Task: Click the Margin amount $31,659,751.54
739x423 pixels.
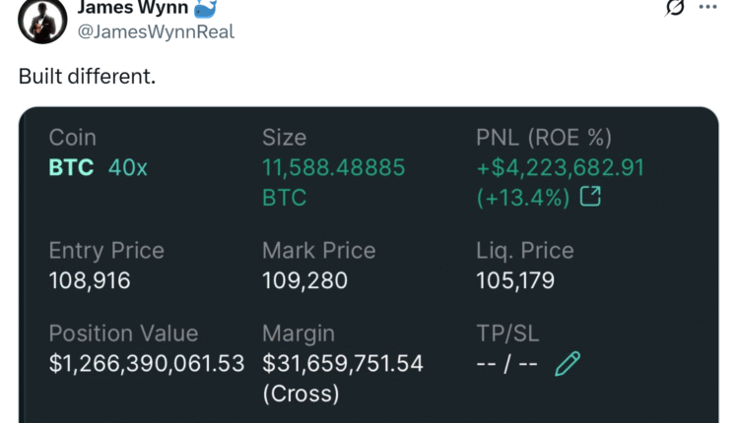Action: (342, 363)
